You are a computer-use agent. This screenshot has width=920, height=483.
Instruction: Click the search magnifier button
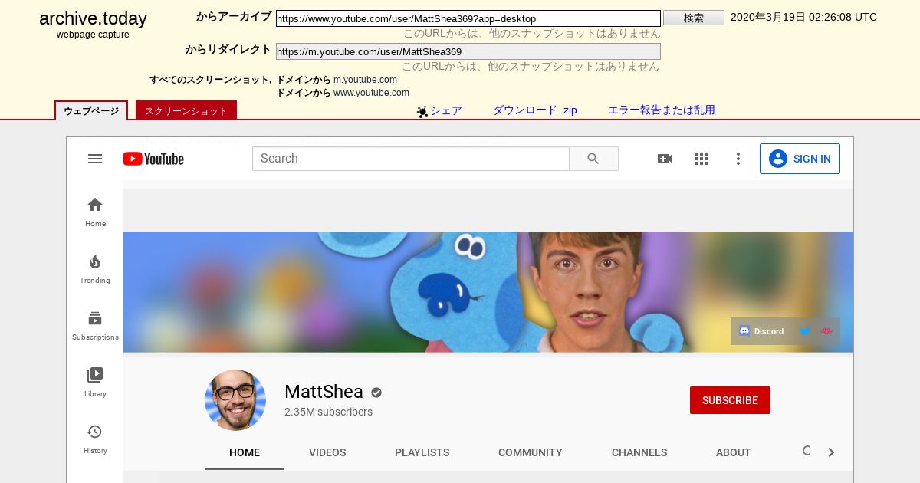click(x=593, y=159)
